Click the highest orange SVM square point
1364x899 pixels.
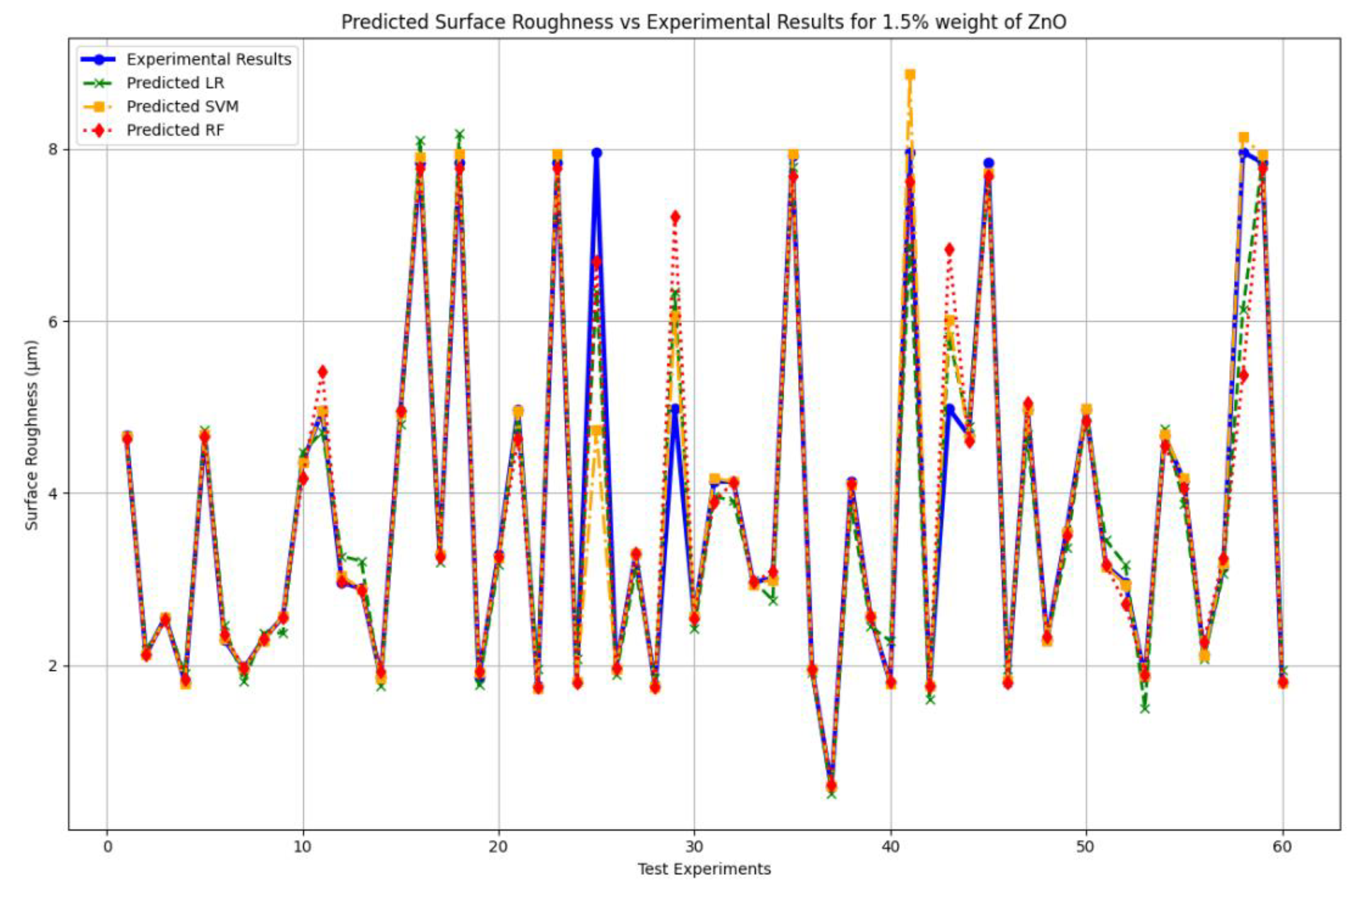pyautogui.click(x=910, y=75)
